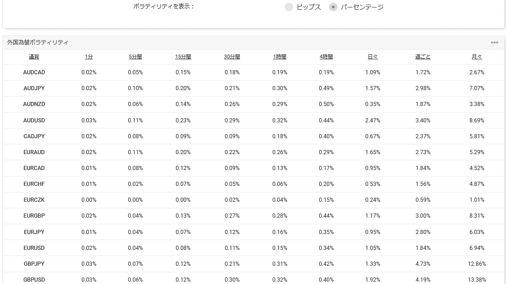The image size is (506, 284).
Task: Sort by the 1時間 column header
Action: tap(280, 57)
